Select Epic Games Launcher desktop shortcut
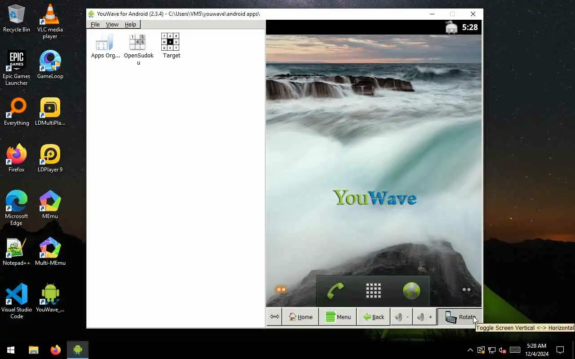This screenshot has height=359, width=575. (17, 68)
